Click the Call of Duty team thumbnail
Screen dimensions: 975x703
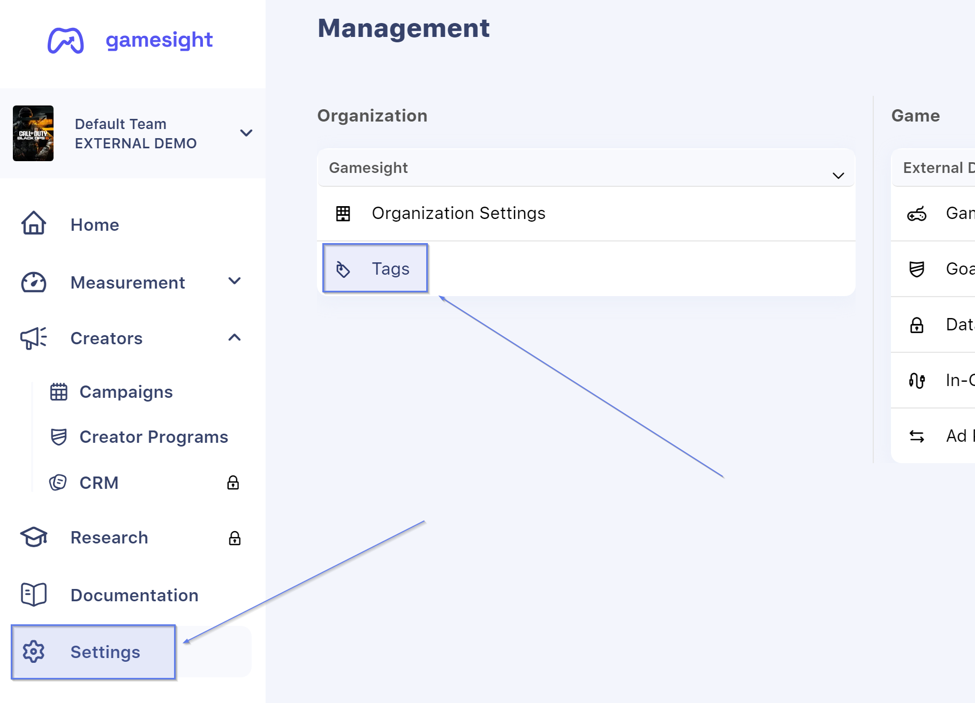[x=33, y=133]
